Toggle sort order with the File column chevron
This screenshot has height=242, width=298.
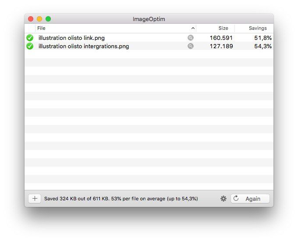193,28
